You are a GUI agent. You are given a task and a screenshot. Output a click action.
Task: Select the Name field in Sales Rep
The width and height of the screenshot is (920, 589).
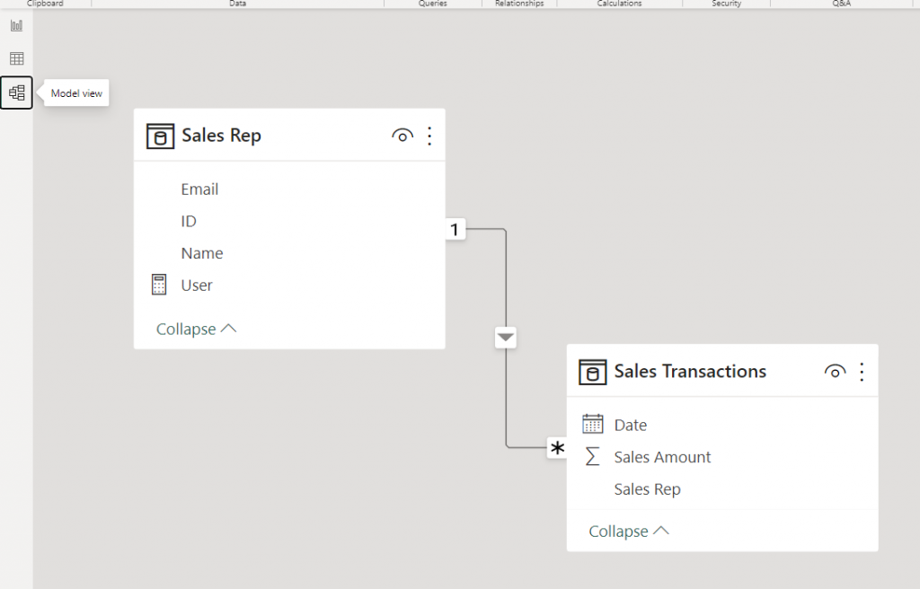(x=201, y=253)
